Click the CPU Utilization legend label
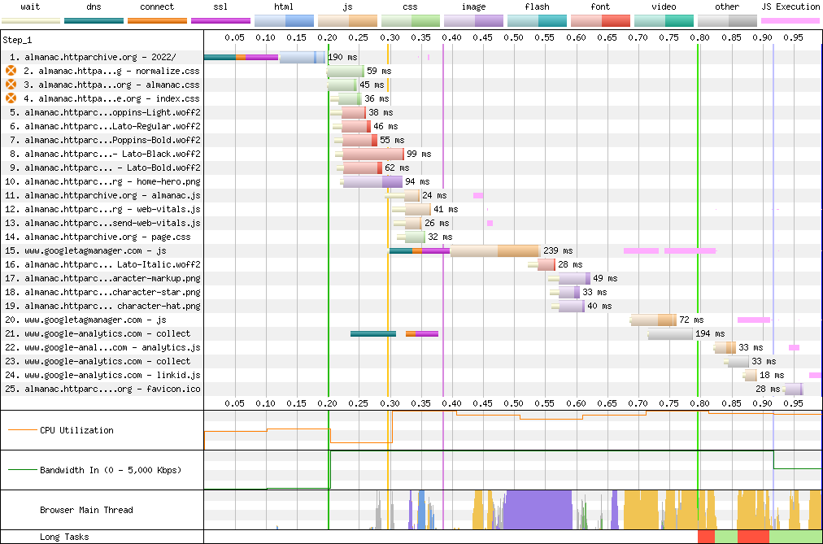 pos(76,430)
